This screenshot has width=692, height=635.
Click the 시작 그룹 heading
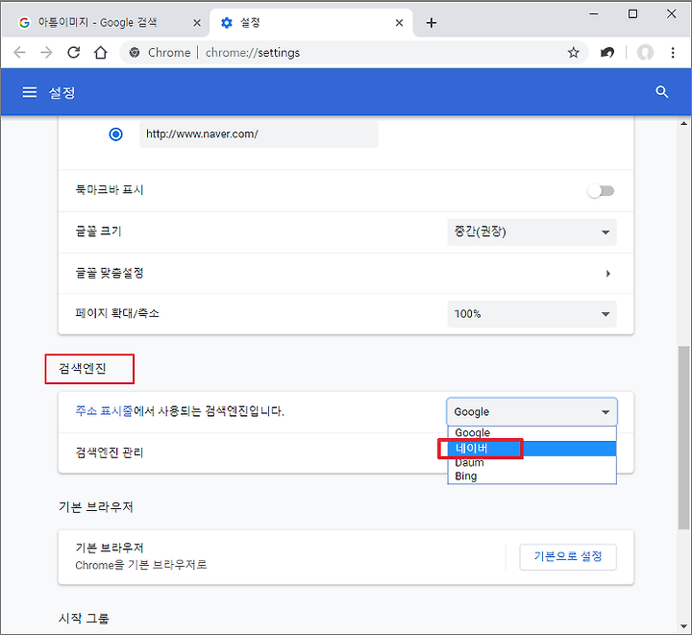point(84,619)
